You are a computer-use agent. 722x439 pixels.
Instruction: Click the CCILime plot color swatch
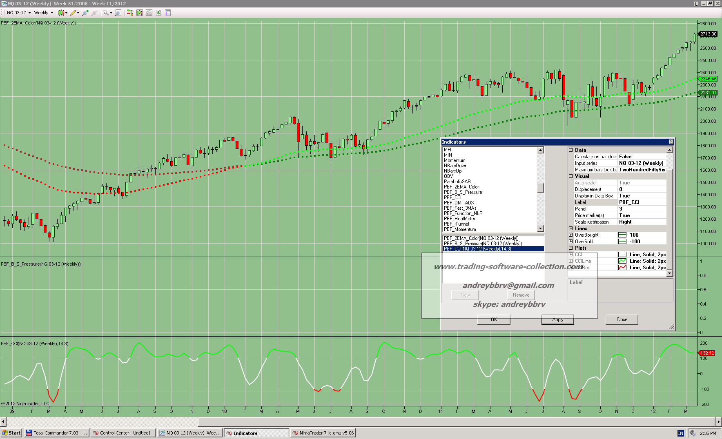point(622,261)
